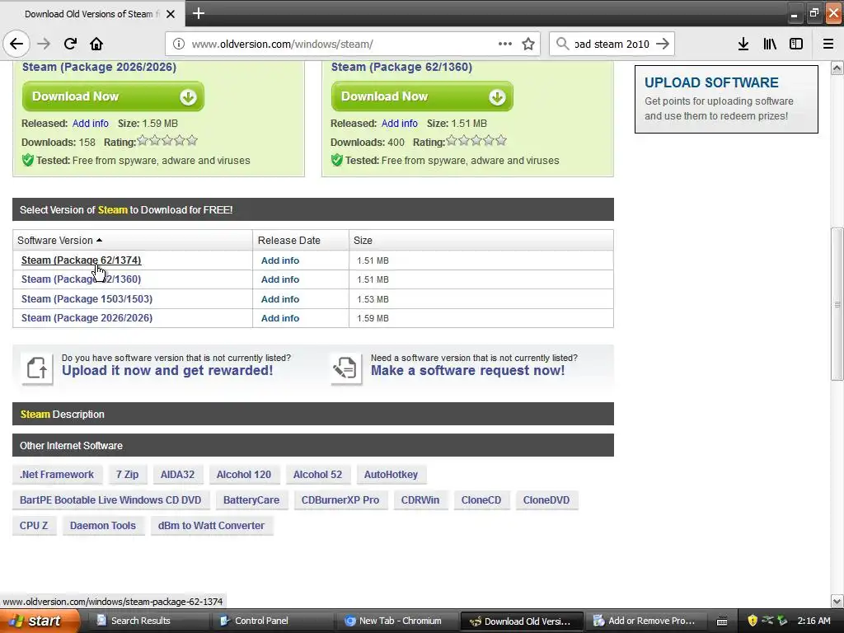Open Steam (Package 62/1374) table link
The height and width of the screenshot is (633, 844).
point(82,260)
